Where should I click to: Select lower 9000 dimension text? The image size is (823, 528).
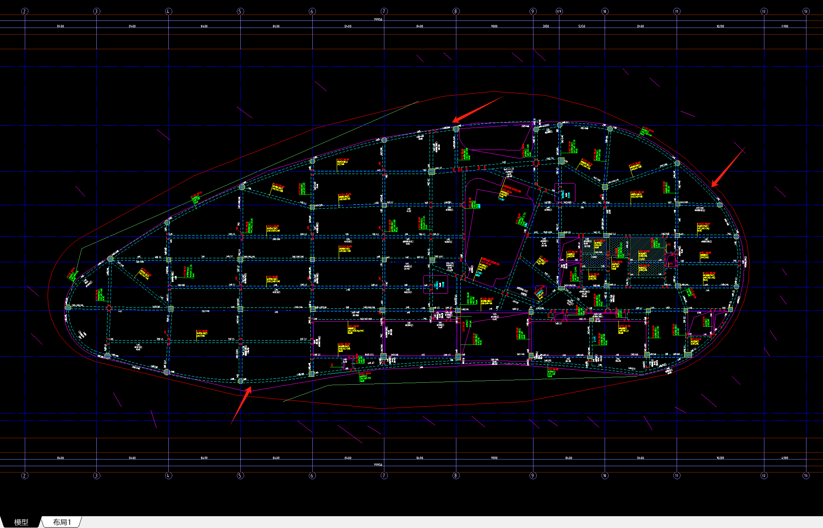(x=495, y=458)
